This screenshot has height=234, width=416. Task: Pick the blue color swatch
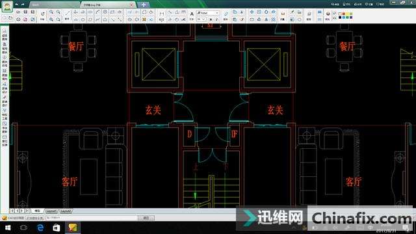[344, 18]
